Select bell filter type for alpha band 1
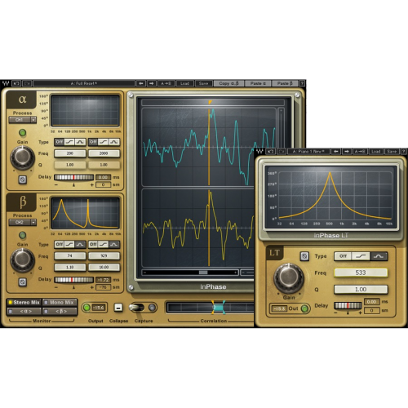The height and width of the screenshot is (408, 408). 80,142
